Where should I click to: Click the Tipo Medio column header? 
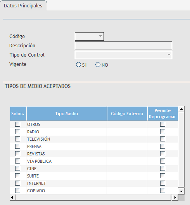pyautogui.click(x=67, y=114)
